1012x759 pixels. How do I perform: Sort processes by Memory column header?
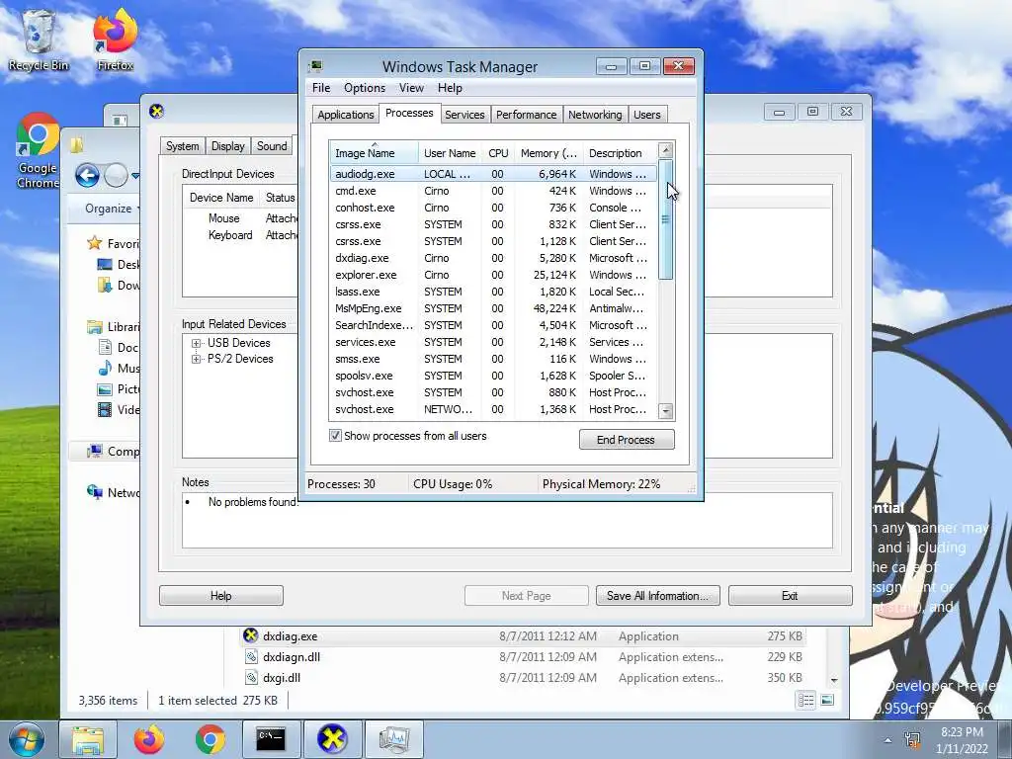[x=548, y=153]
